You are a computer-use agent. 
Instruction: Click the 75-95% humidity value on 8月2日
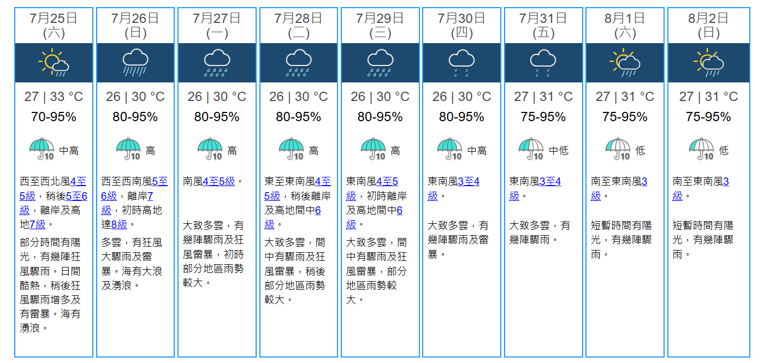click(708, 117)
